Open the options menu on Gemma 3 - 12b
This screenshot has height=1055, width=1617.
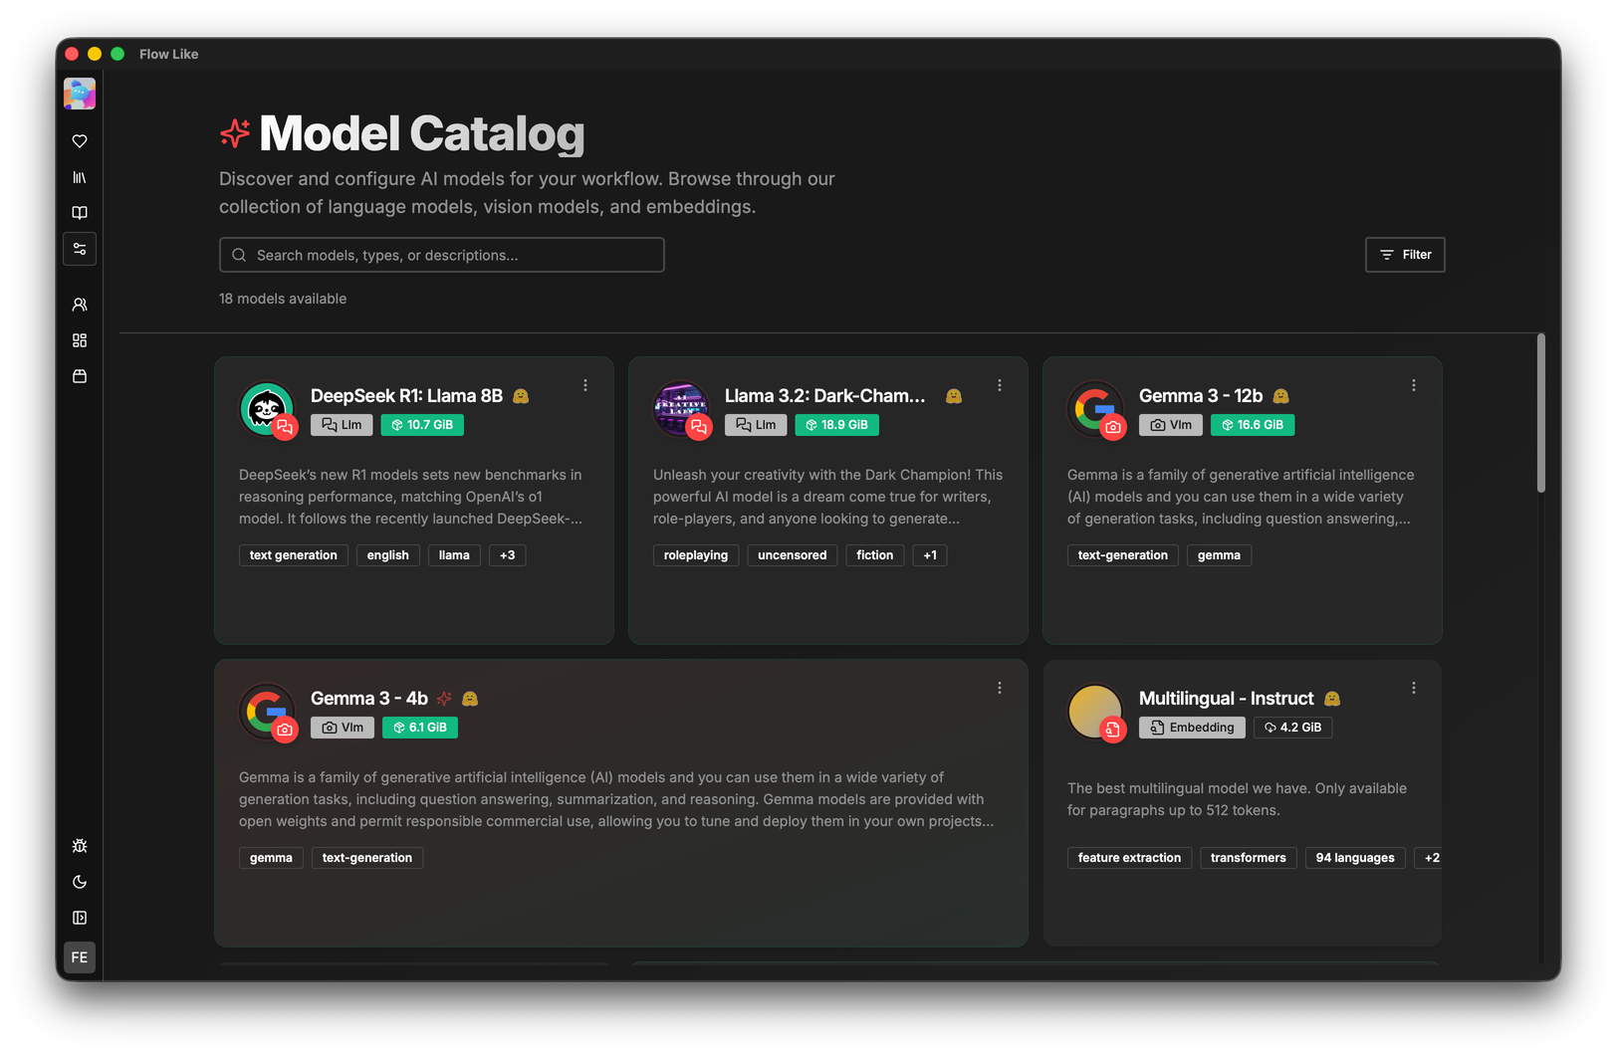1413,384
